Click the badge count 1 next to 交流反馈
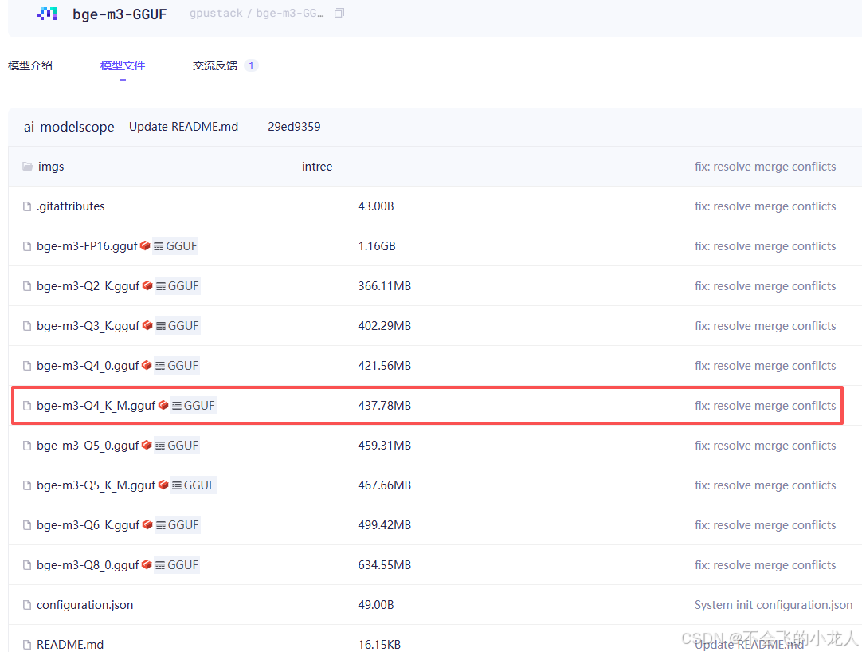 coord(251,65)
